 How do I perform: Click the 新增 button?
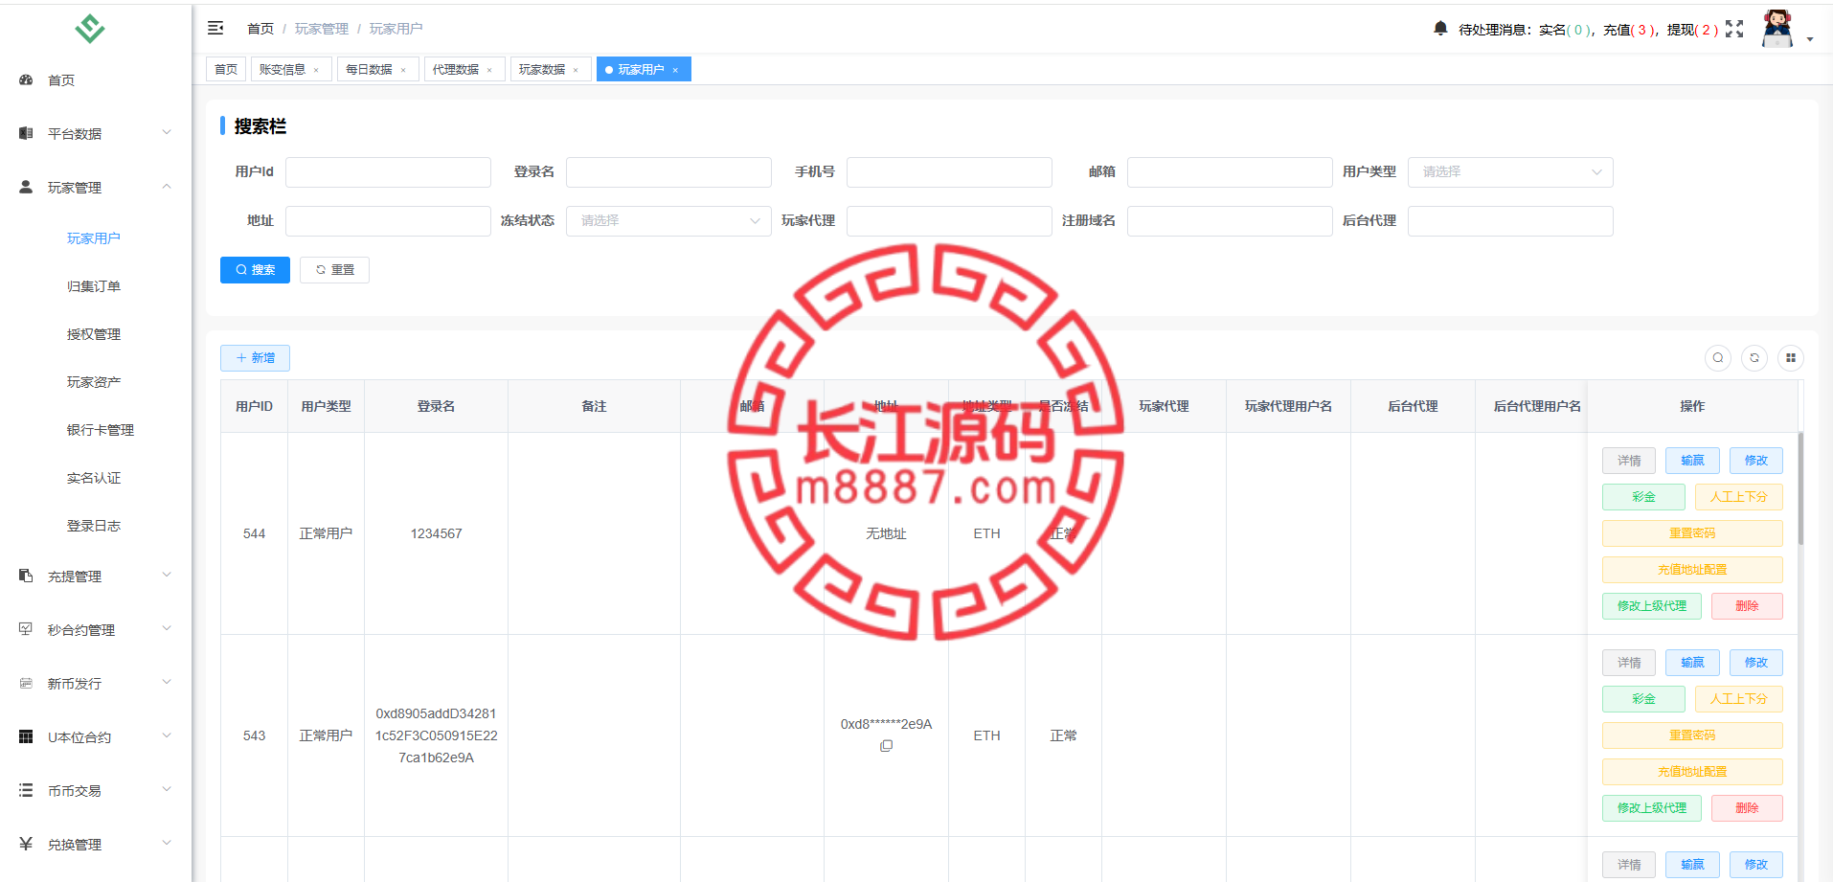[x=255, y=358]
